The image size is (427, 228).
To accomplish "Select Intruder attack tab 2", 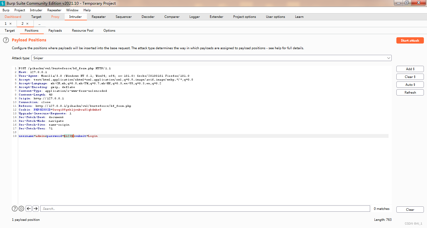I will coord(23,24).
